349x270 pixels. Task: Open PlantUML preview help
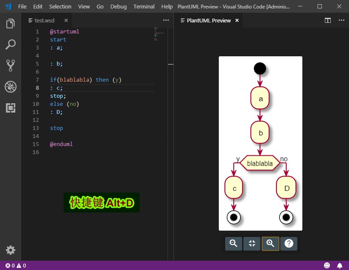point(289,244)
